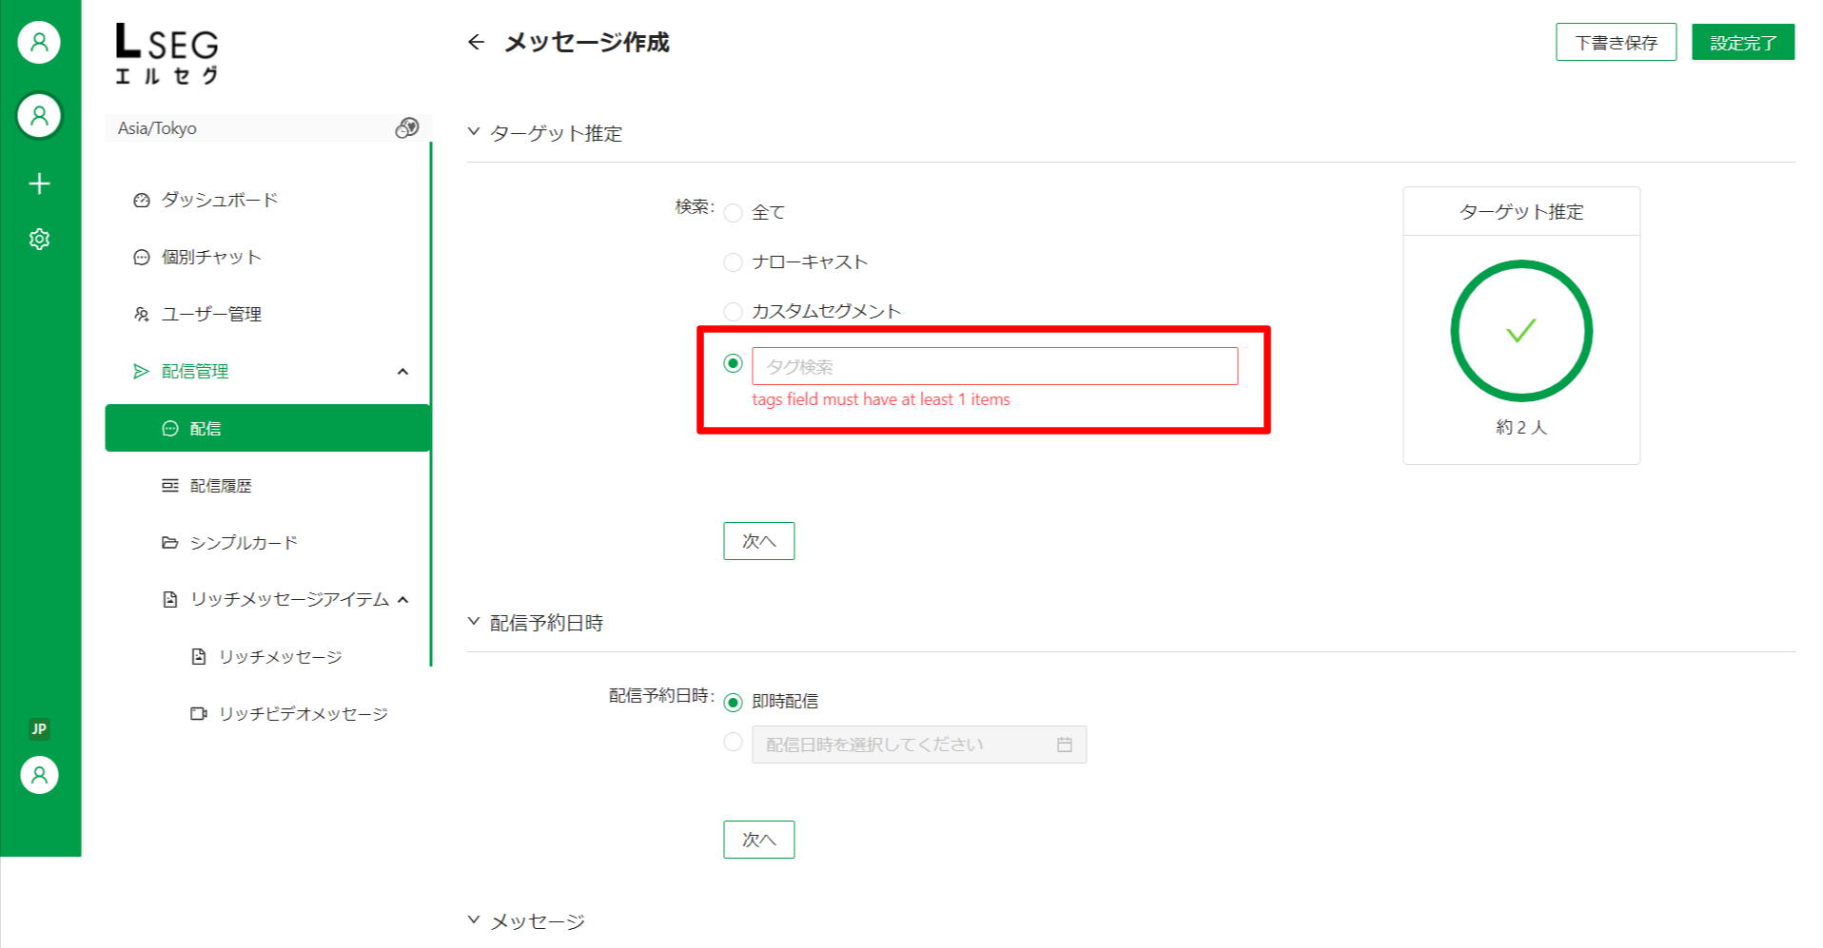
Task: Select the カスタムセグメント radio button
Action: [733, 311]
